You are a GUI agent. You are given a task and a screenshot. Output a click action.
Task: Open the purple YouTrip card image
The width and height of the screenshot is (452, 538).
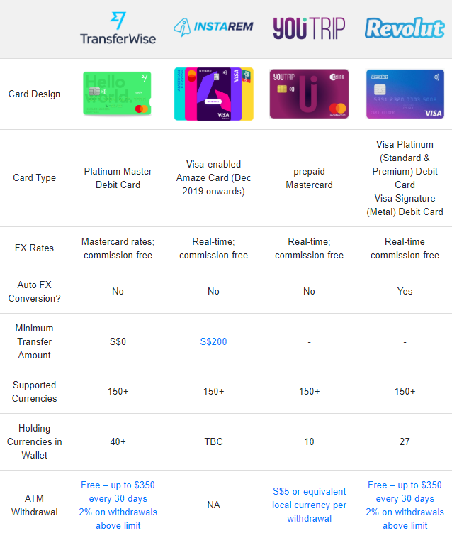(x=309, y=94)
